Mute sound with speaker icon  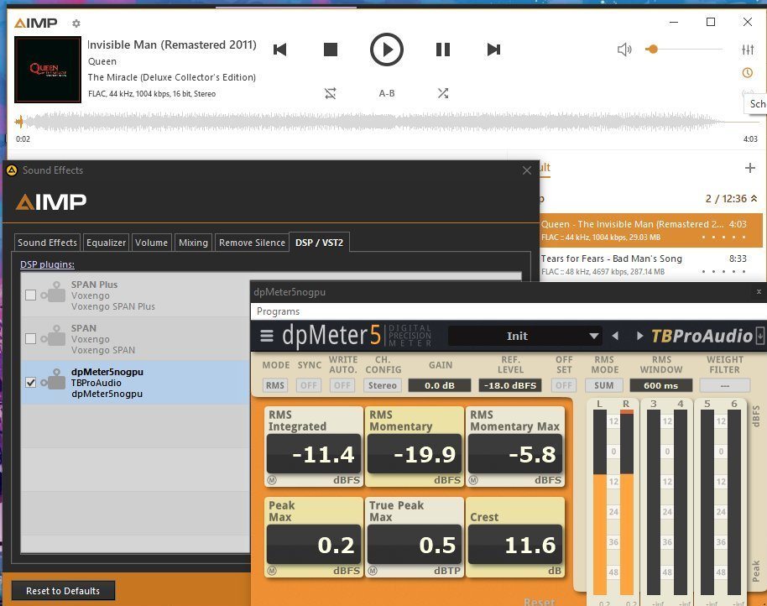tap(624, 50)
